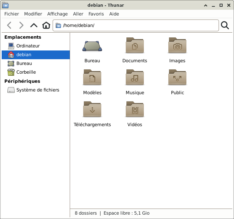Select the Modèles folder icon

[92, 77]
